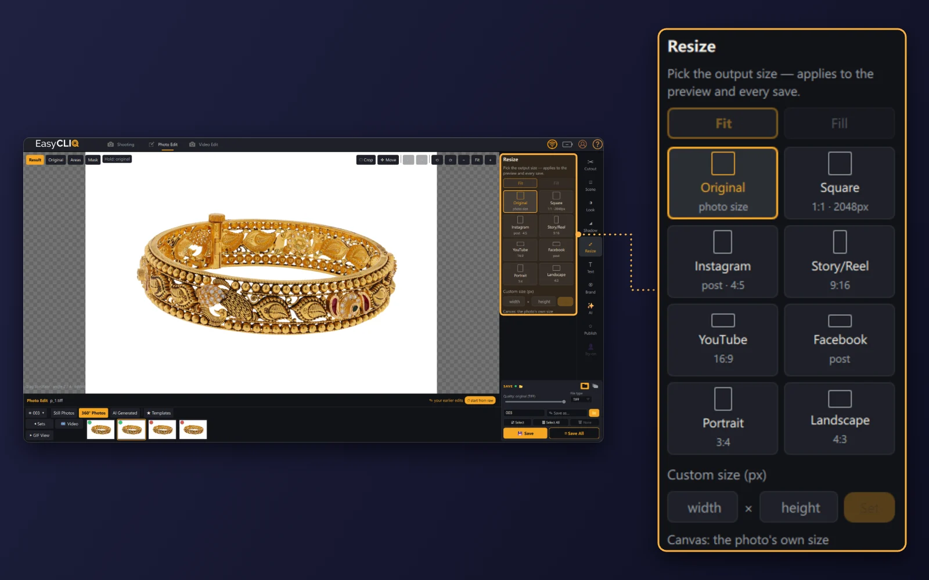The width and height of the screenshot is (929, 580).
Task: Open the user account icon in the header
Action: pos(582,144)
